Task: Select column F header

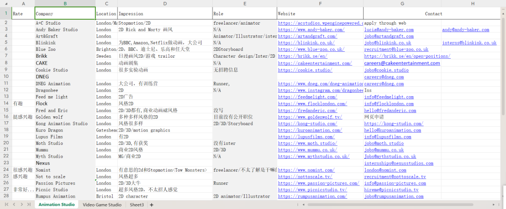Action: pyautogui.click(x=320, y=3)
